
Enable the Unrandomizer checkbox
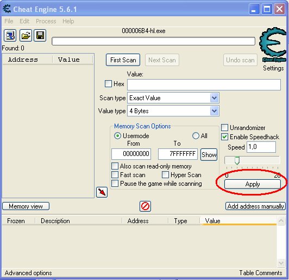[x=224, y=127]
